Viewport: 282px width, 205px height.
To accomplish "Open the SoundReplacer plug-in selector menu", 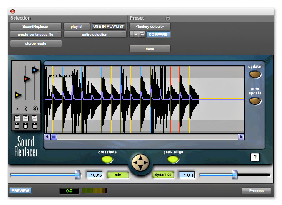I will point(36,27).
